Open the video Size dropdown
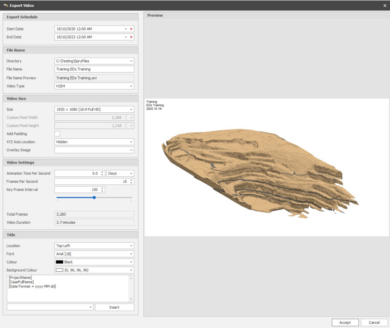This screenshot has height=328, width=390. pyautogui.click(x=130, y=109)
